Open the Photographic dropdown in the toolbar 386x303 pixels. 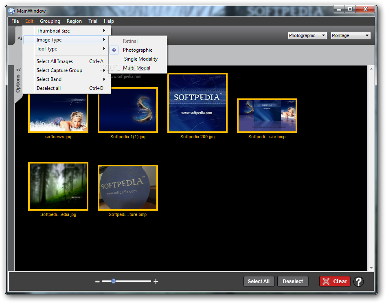coord(307,35)
